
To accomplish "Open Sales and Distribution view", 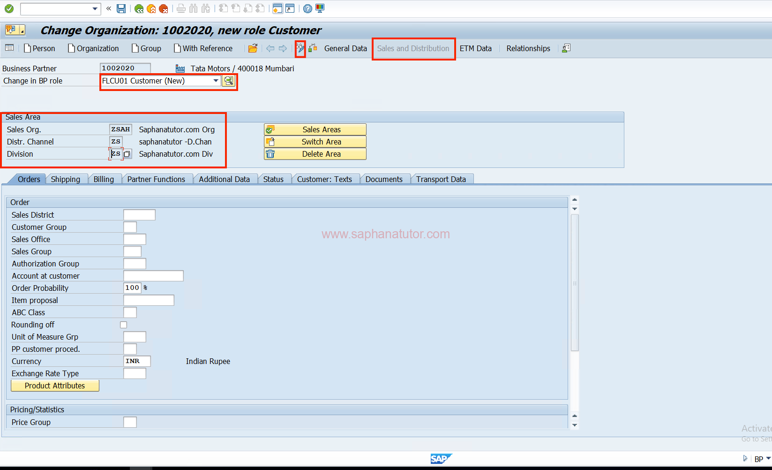I will [413, 48].
